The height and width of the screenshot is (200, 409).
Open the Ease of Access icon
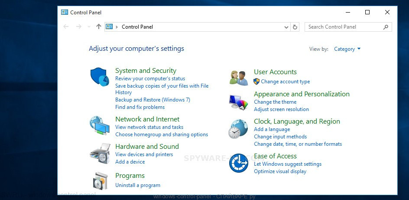[238, 163]
